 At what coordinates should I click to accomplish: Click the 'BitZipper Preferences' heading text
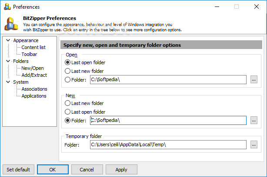50,18
